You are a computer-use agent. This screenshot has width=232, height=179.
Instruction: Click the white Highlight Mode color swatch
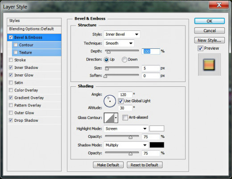[x=157, y=128]
